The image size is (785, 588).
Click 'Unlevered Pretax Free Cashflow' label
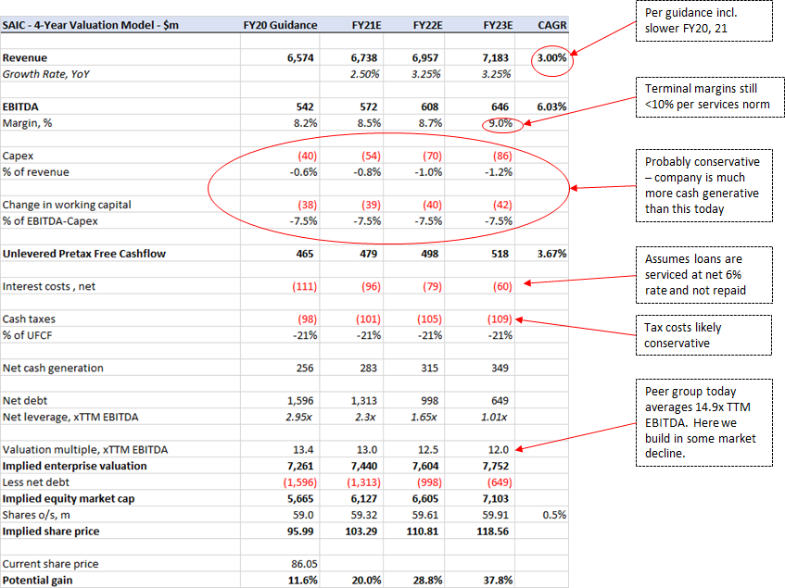coord(84,254)
